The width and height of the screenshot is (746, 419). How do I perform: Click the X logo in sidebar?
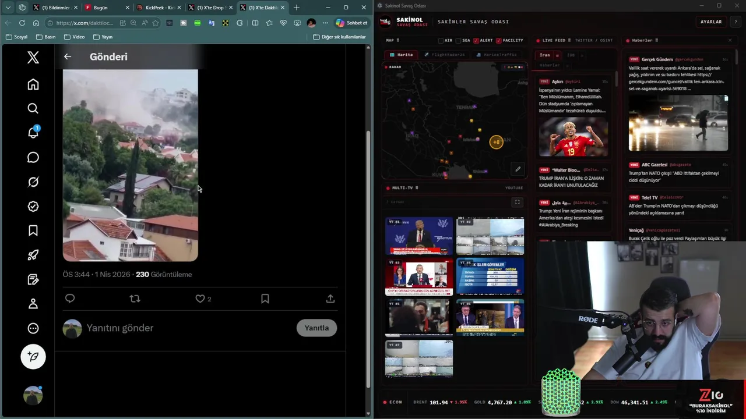pos(33,57)
